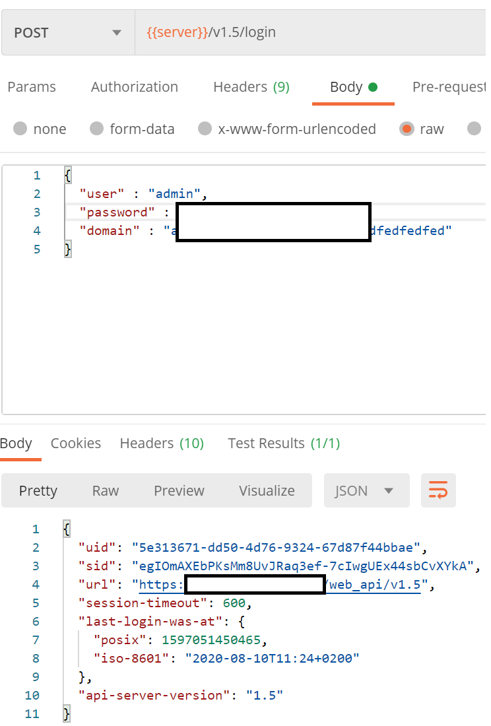The image size is (491, 726).
Task: Expand the JSON response format dropdown
Action: (366, 490)
